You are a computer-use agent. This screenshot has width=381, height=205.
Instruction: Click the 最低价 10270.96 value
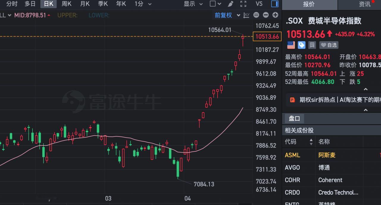pos(317,65)
